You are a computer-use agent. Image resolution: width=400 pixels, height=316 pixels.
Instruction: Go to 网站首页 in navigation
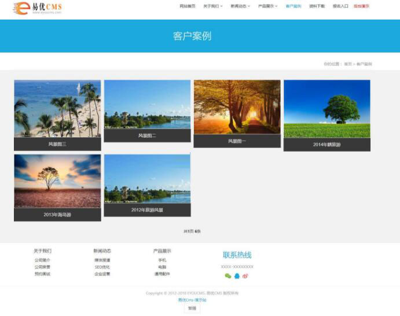click(188, 6)
